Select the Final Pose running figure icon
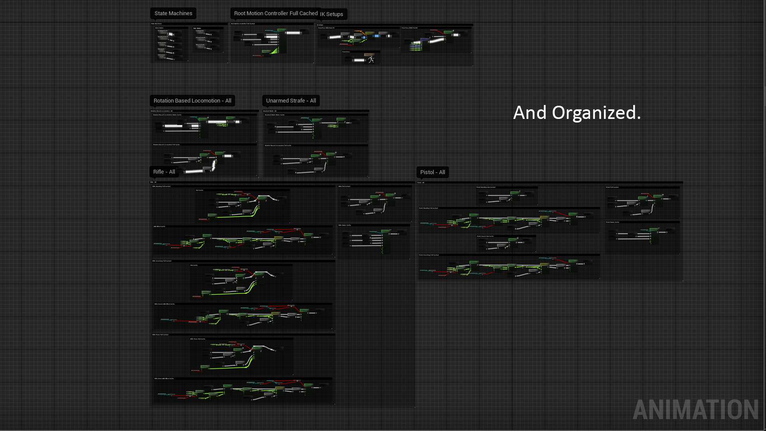The image size is (766, 431). [x=371, y=60]
